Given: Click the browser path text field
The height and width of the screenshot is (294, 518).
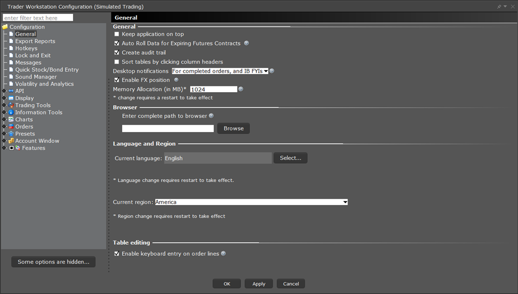Looking at the screenshot, I should 168,128.
